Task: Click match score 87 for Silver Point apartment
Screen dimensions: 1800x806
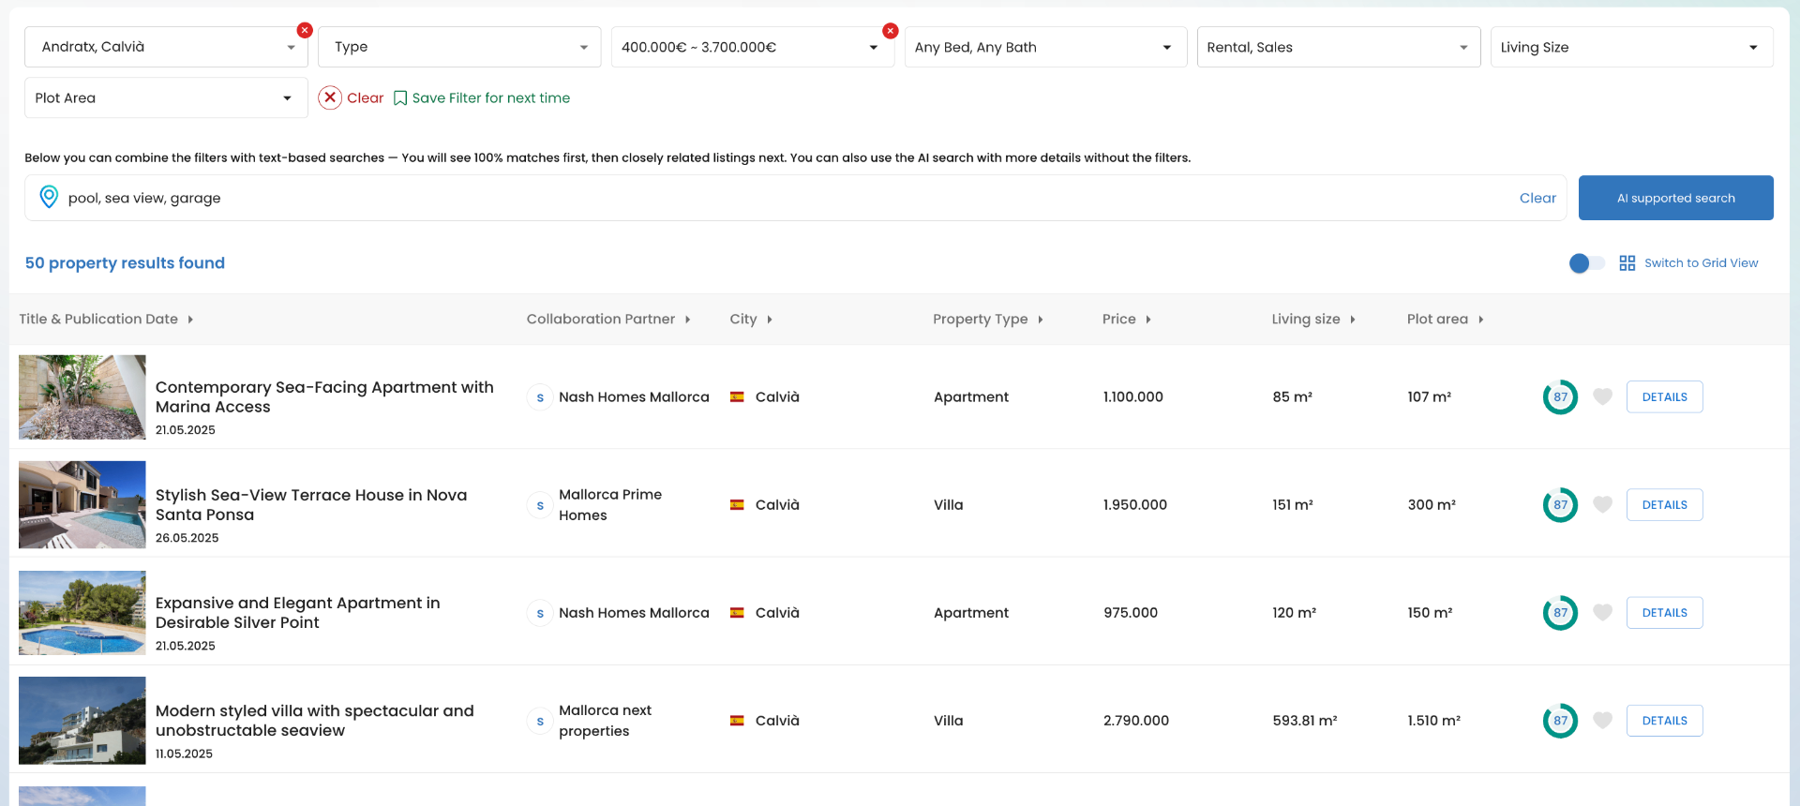Action: coord(1560,613)
